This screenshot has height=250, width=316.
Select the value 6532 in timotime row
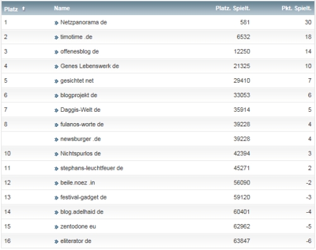[243, 37]
